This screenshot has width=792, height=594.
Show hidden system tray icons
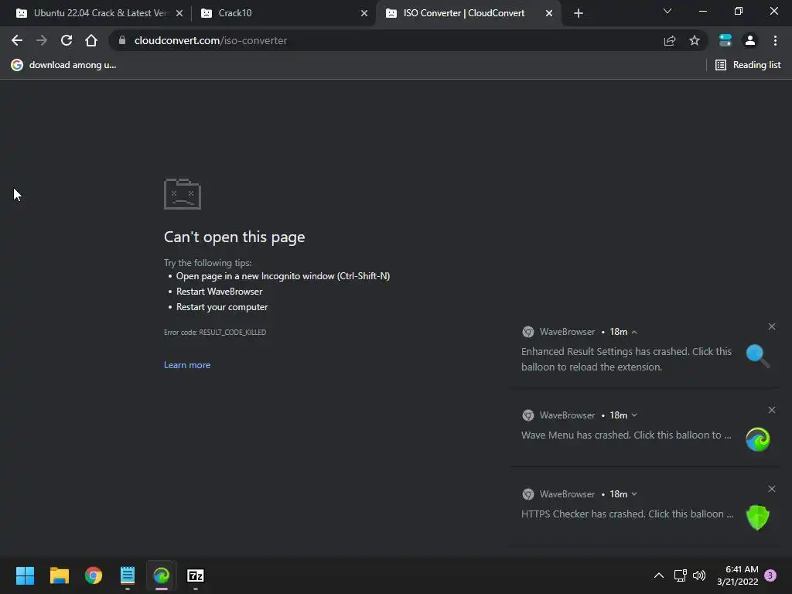tap(659, 575)
